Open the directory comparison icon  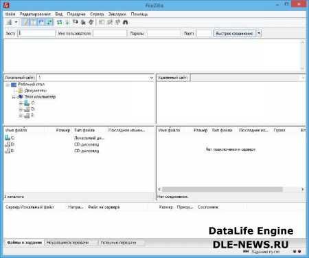[110, 22]
